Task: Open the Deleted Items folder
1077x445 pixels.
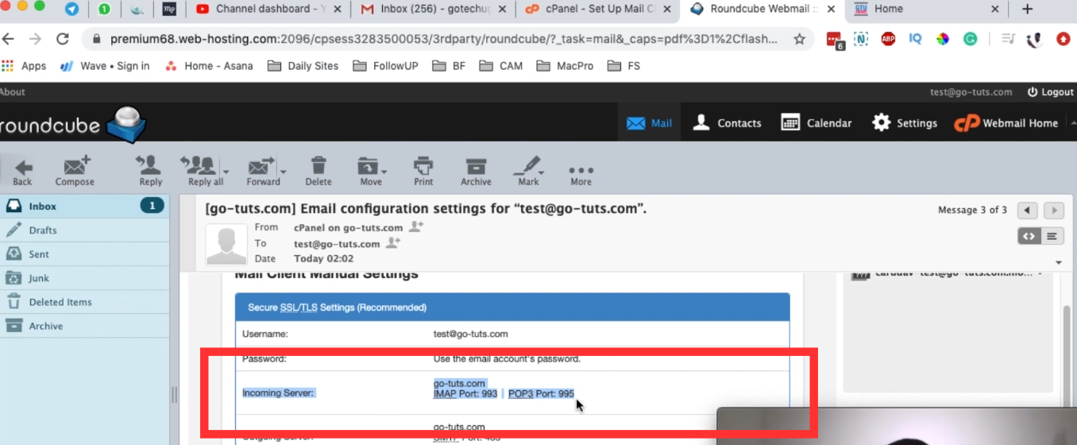Action: tap(84, 301)
